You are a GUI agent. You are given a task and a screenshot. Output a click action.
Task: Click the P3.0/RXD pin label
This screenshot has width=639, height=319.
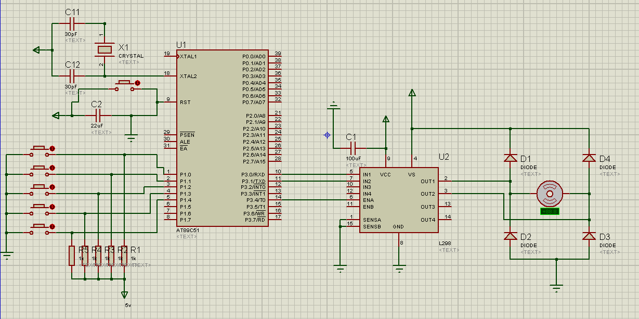254,174
